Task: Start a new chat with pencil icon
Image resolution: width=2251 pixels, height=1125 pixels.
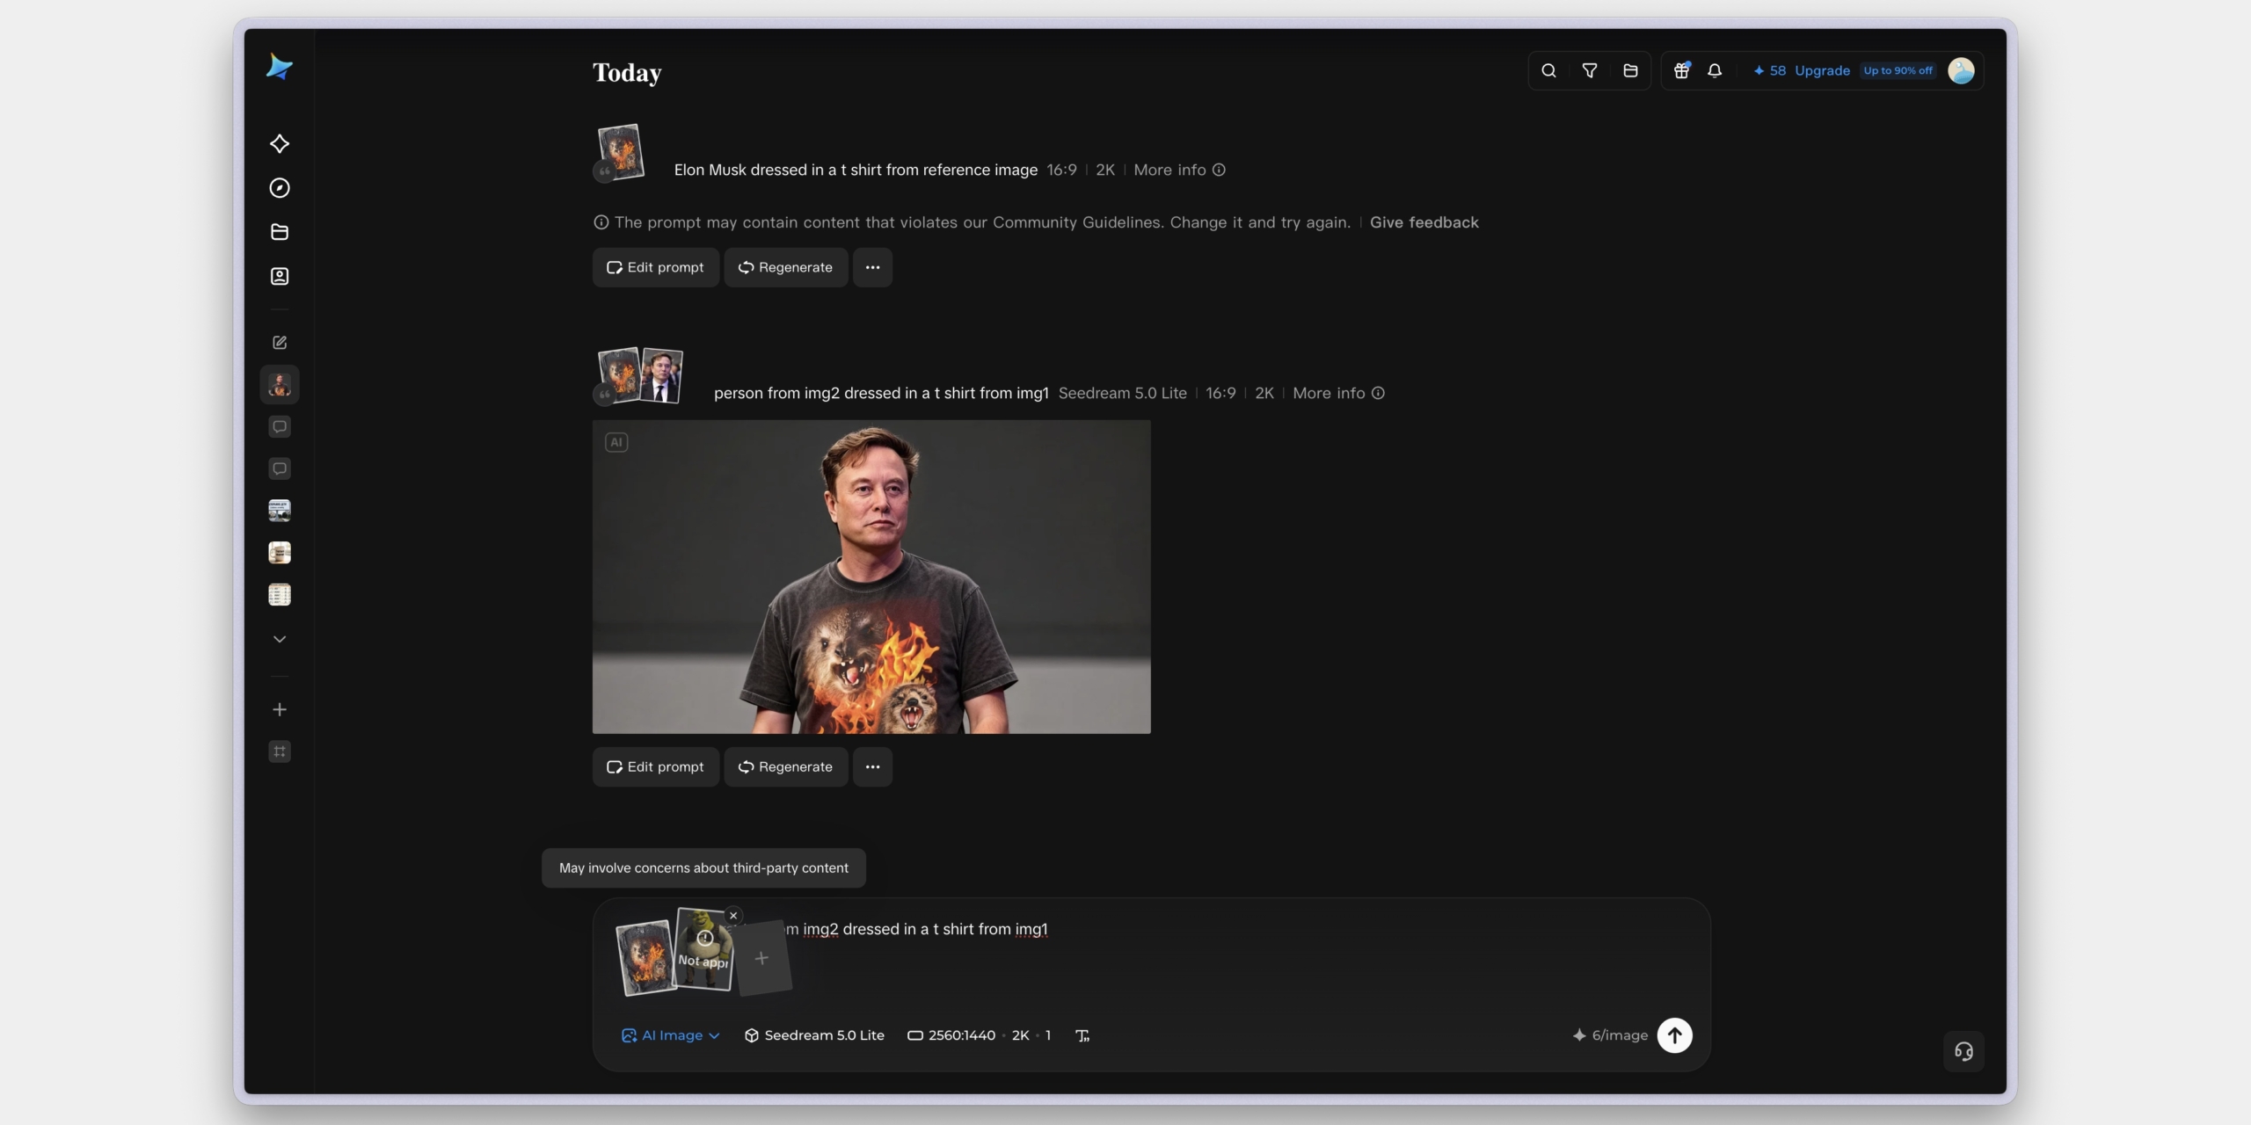Action: click(x=280, y=343)
